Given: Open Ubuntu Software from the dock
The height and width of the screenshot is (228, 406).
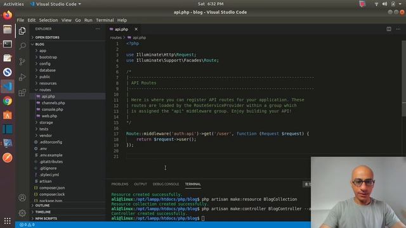Looking at the screenshot, I should coord(7,115).
